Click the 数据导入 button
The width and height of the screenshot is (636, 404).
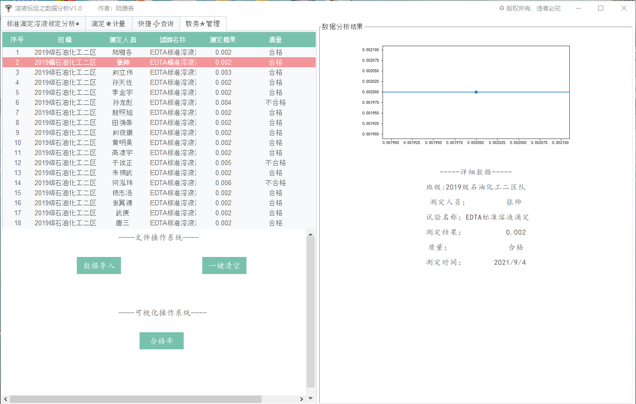98,265
